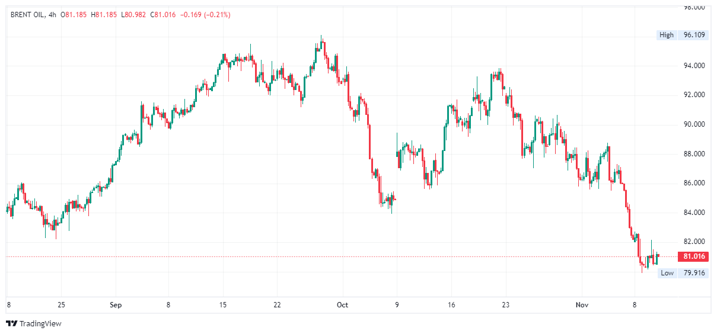Viewport: 717px width, 334px height.
Task: Click date 22 on the time axis
Action: (x=277, y=305)
